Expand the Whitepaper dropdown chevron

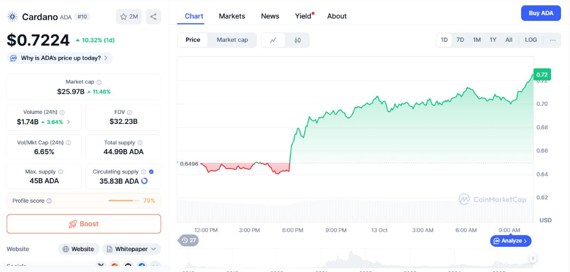(153, 249)
